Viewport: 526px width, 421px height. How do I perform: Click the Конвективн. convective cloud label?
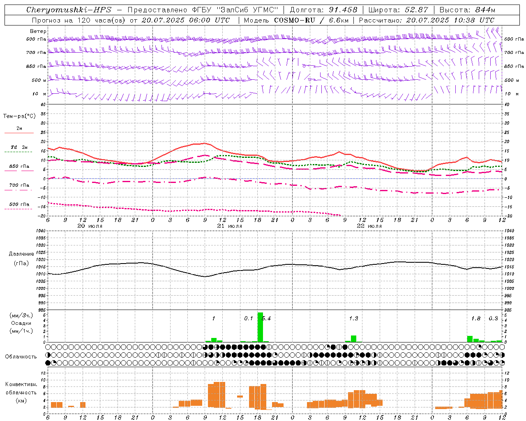point(21,384)
